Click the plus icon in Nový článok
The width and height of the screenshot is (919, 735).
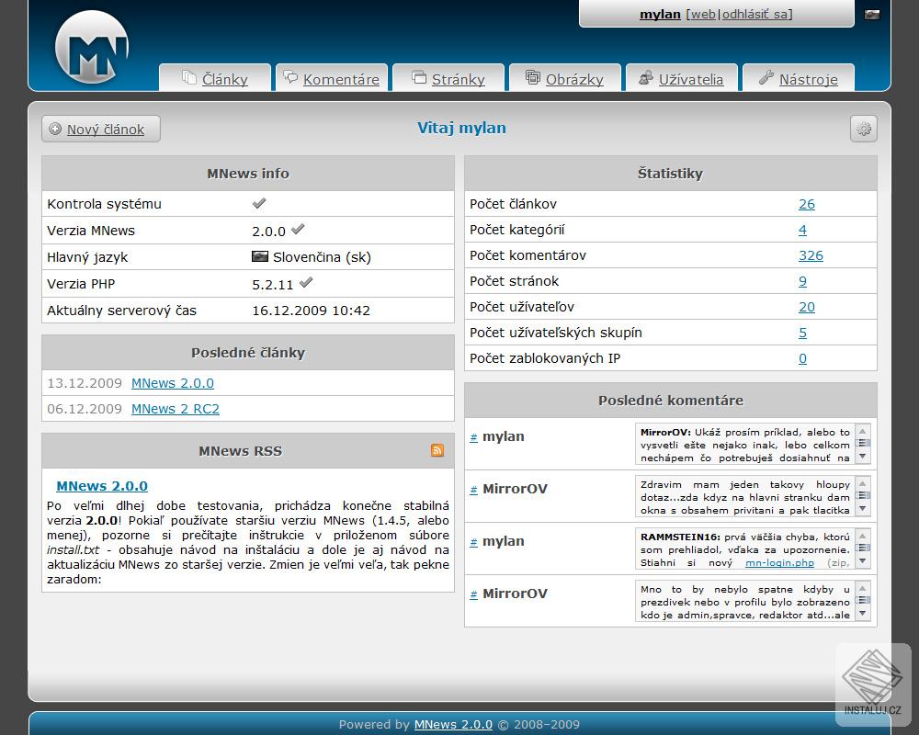tap(55, 129)
